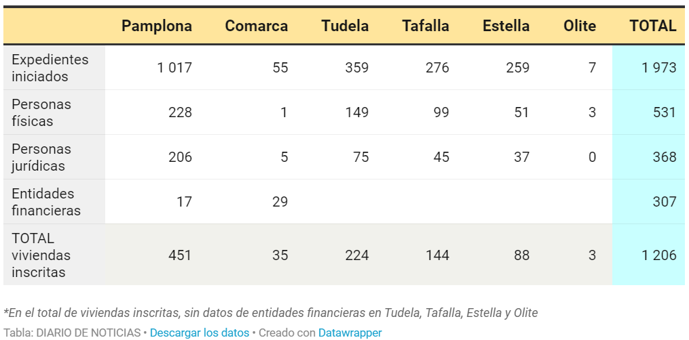This screenshot has height=340, width=689.
Task: Select the "Entidades financieras" row label
Action: coord(46,202)
